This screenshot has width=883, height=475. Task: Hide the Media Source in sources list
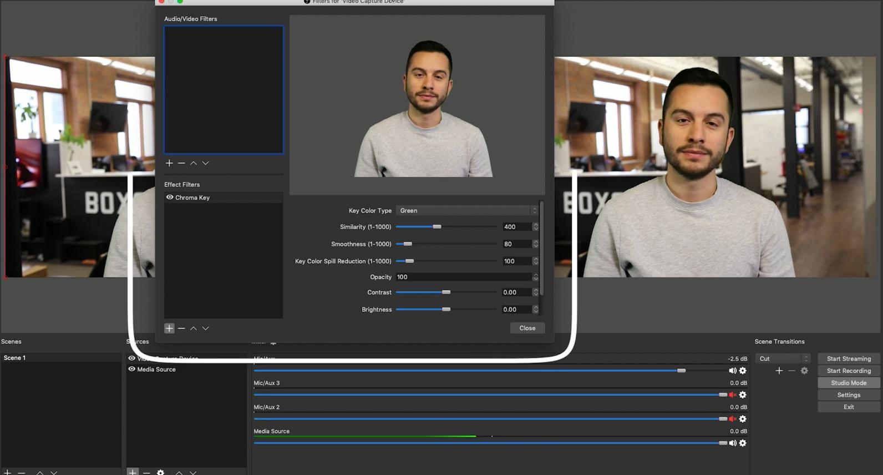coord(132,369)
